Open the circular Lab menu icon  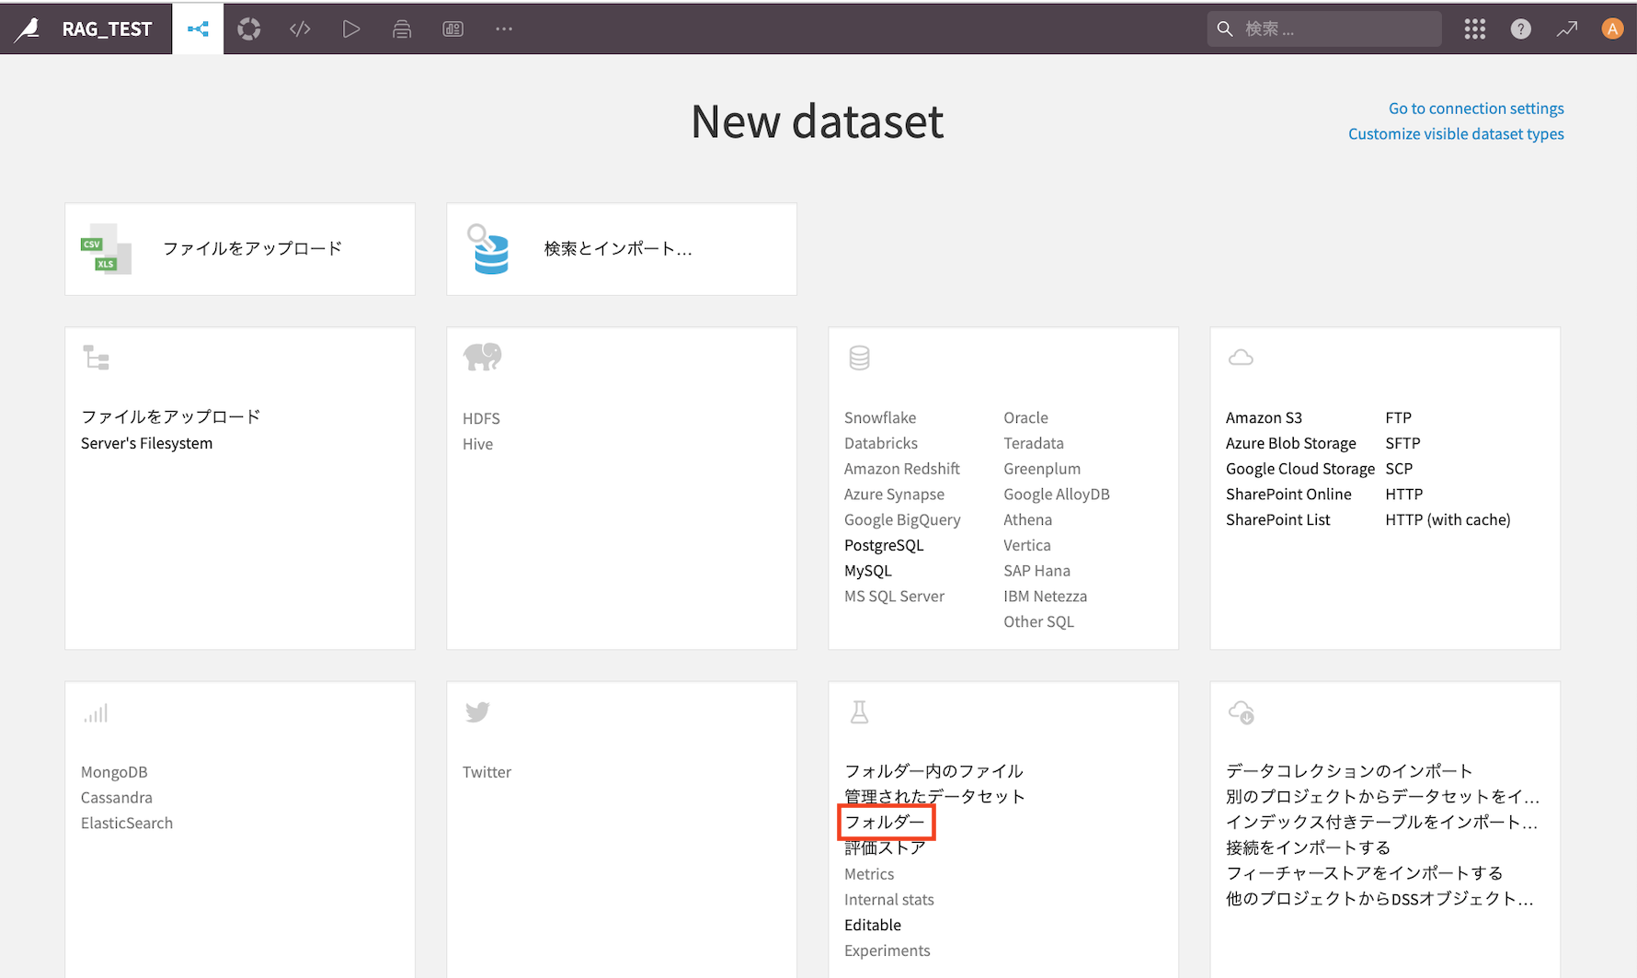point(249,29)
